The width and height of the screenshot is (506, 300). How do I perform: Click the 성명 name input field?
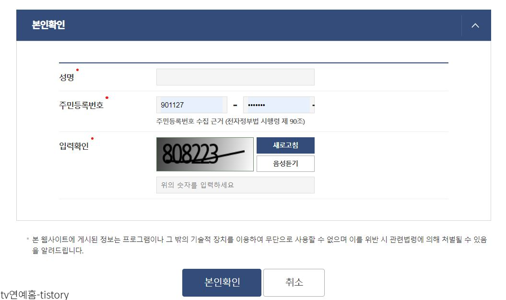point(235,77)
